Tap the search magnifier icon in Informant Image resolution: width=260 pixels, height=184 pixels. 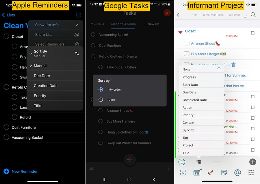[253, 15]
